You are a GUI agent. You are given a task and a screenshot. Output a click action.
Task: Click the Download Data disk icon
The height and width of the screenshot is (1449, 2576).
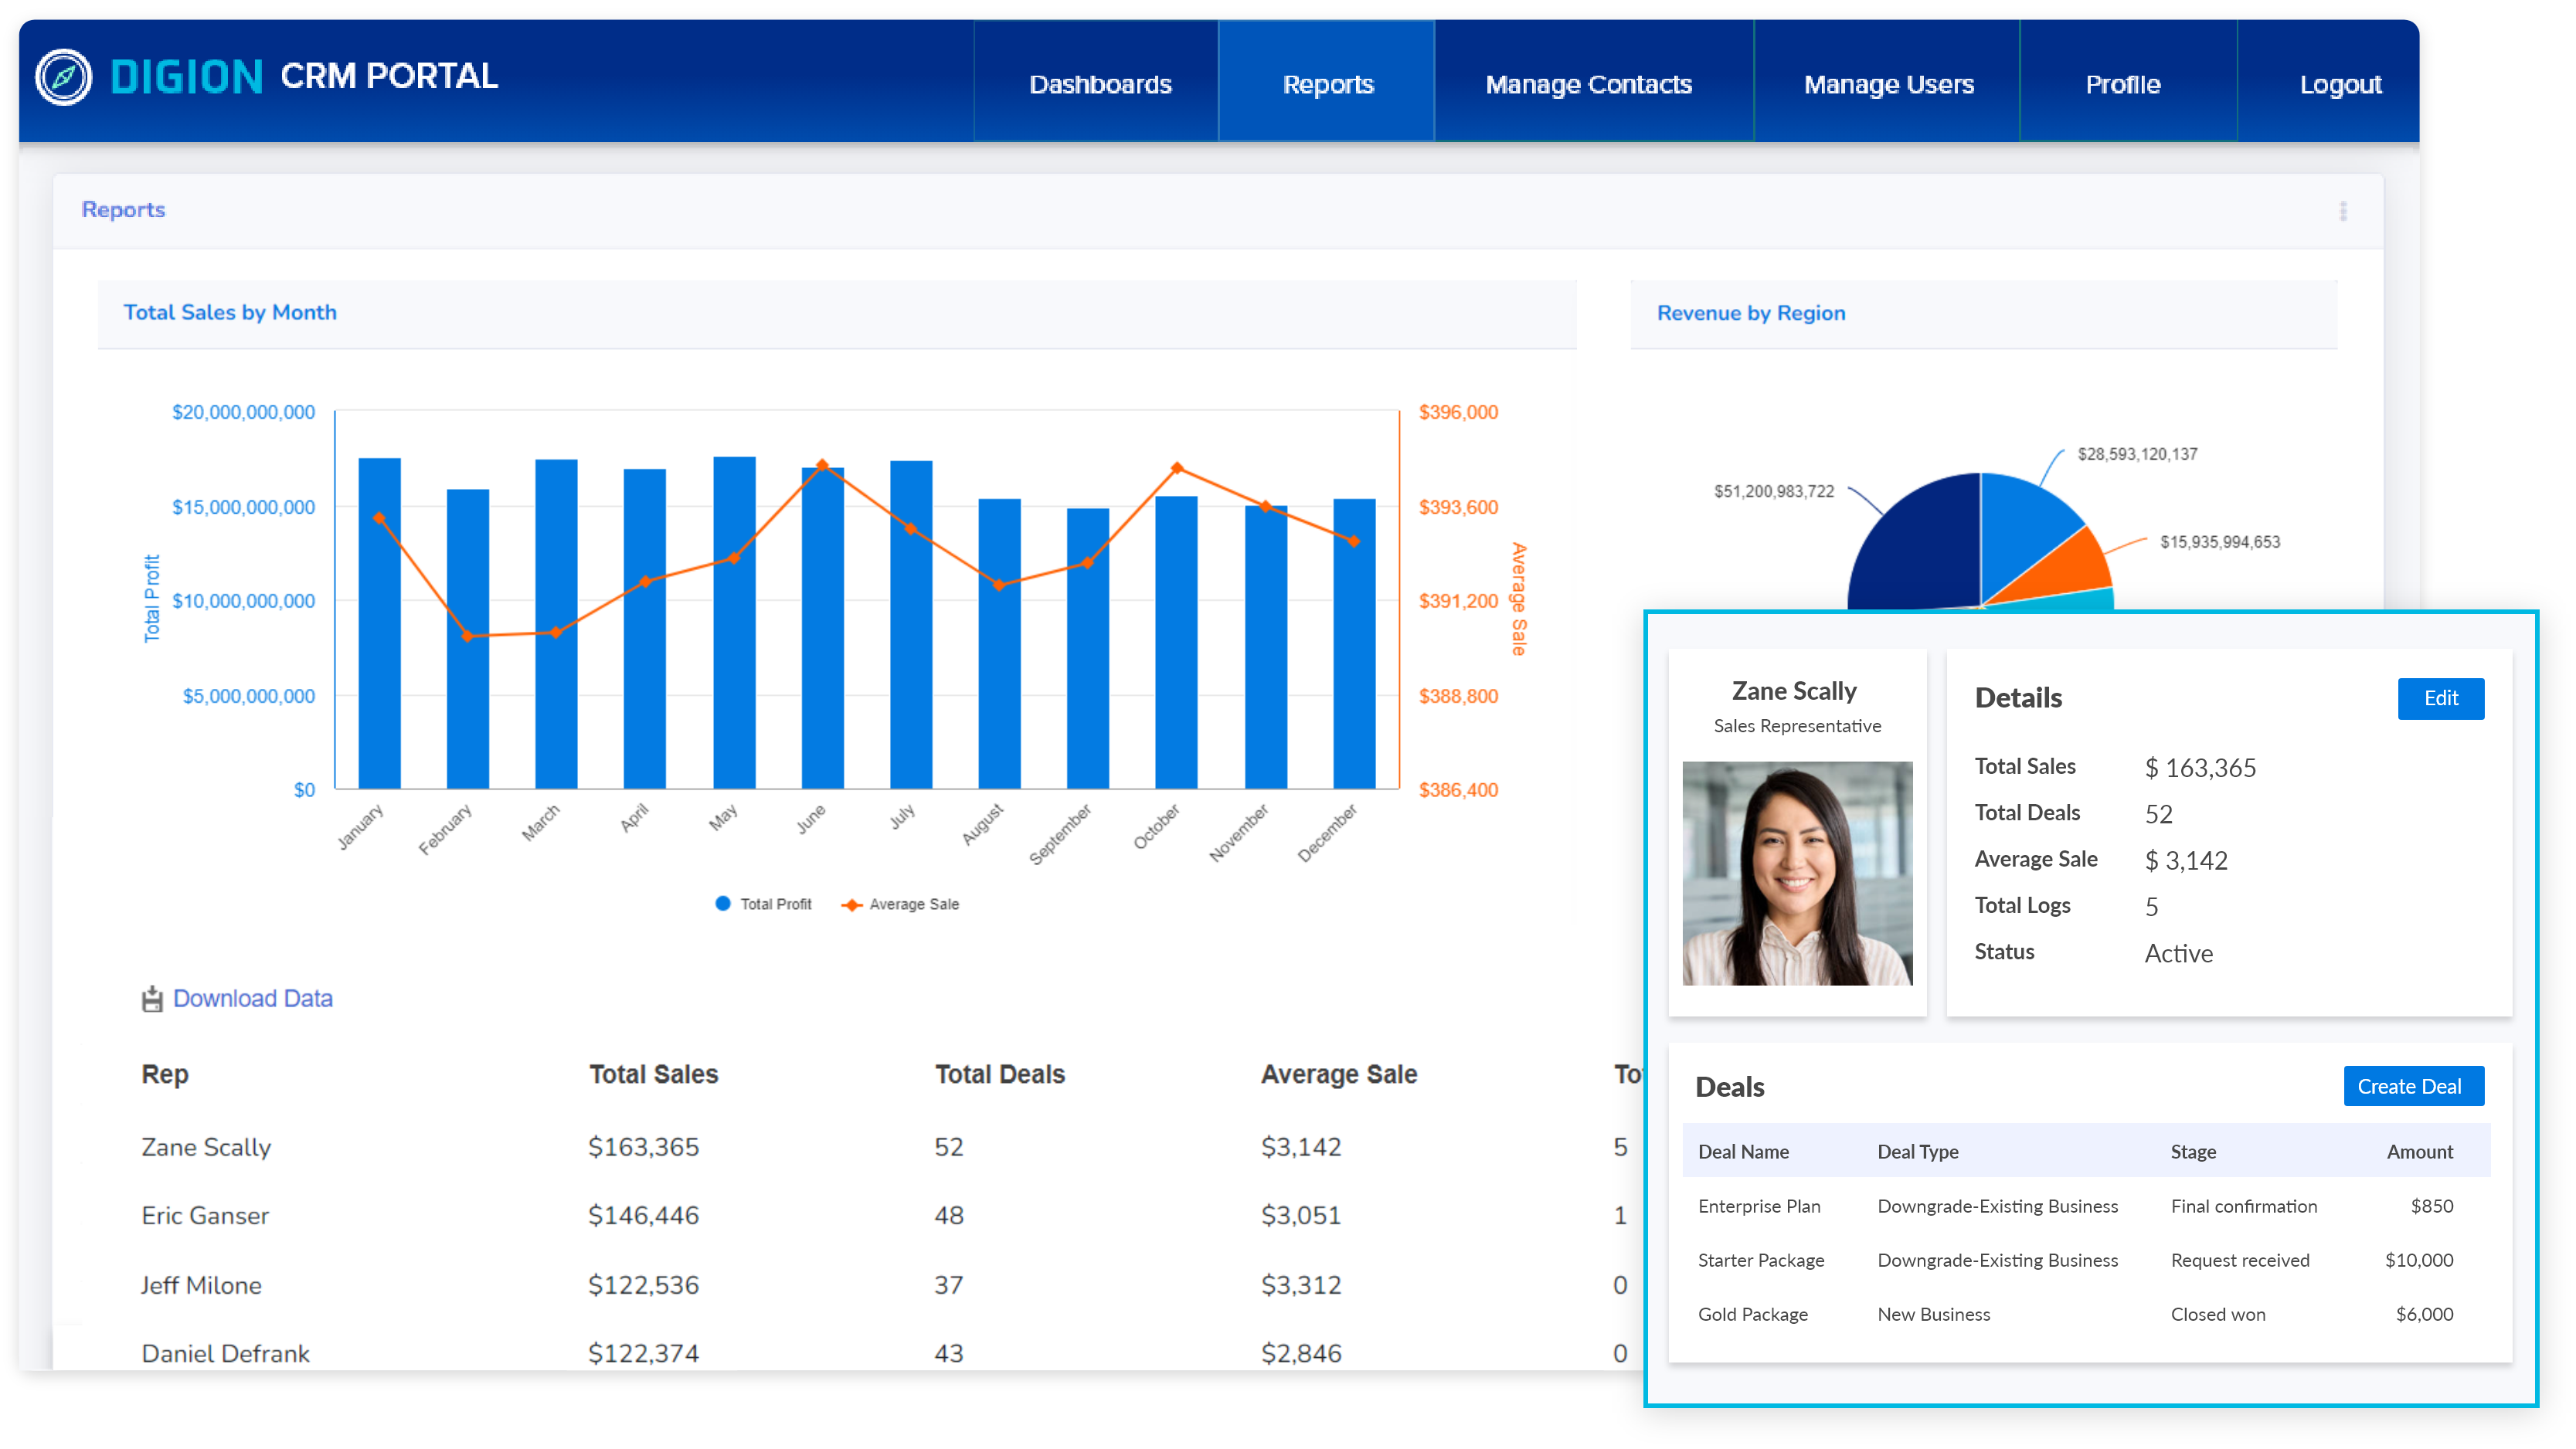(x=152, y=998)
